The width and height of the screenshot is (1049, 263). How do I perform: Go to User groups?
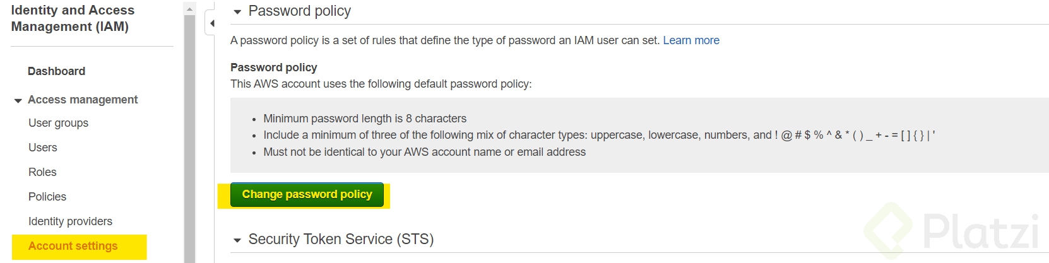58,123
